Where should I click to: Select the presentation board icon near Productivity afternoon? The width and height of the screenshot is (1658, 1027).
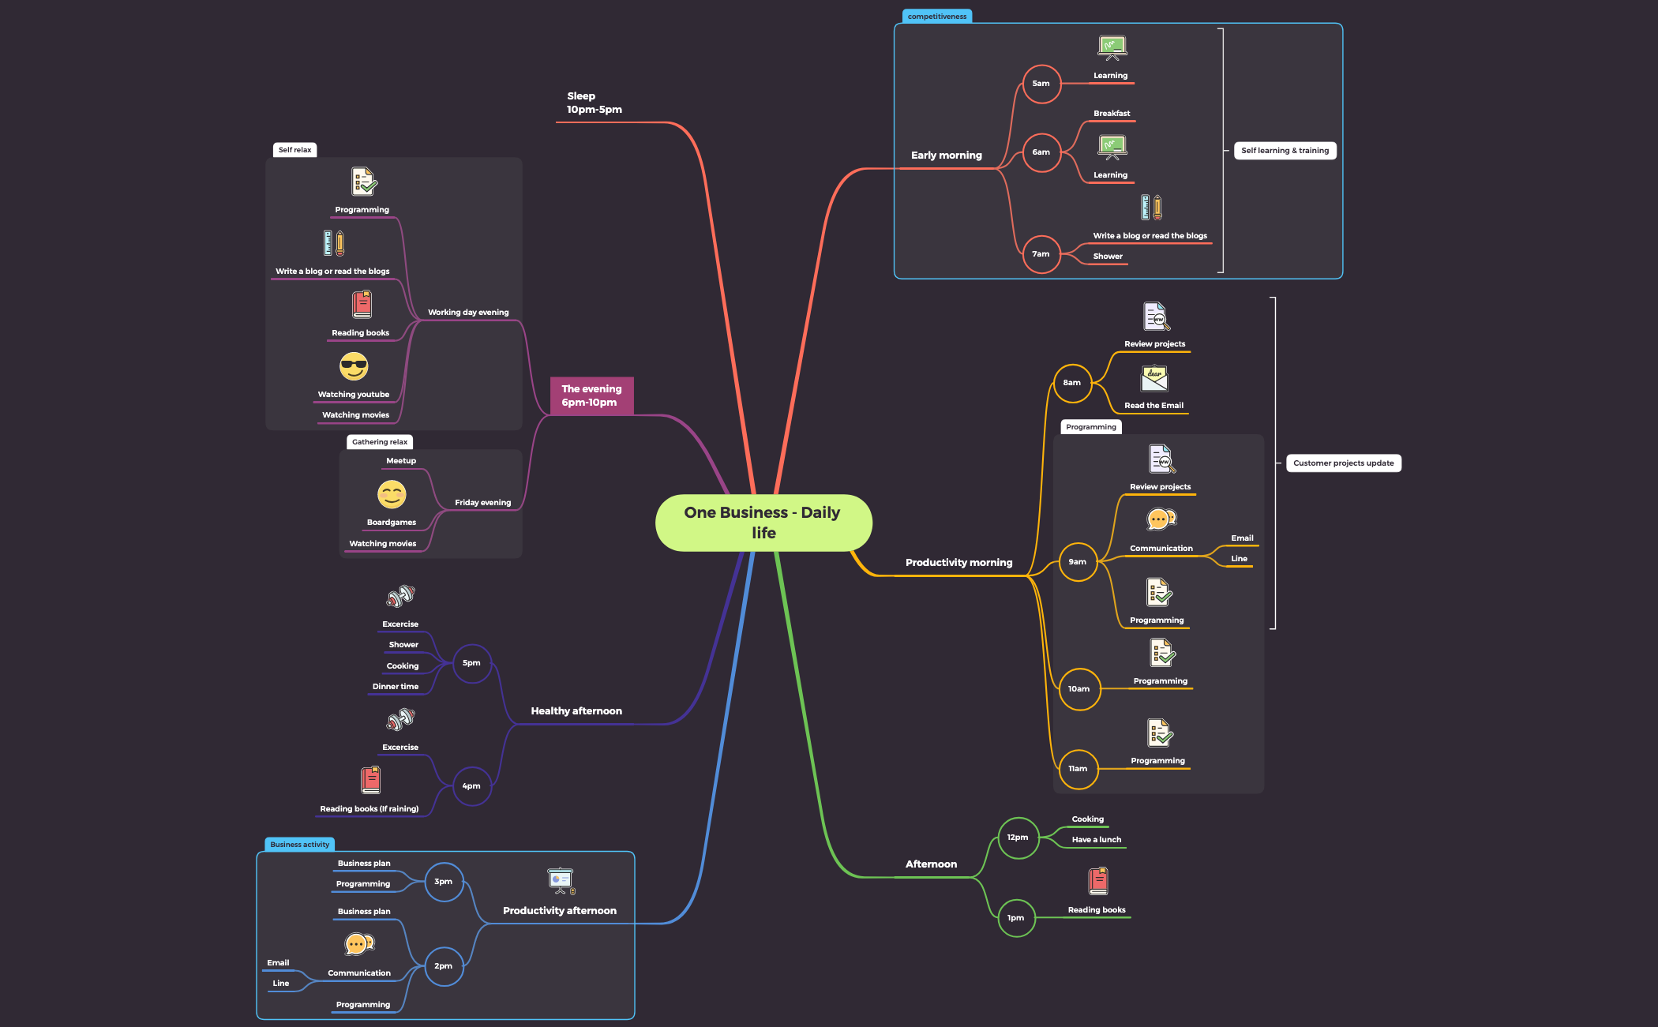pos(560,879)
